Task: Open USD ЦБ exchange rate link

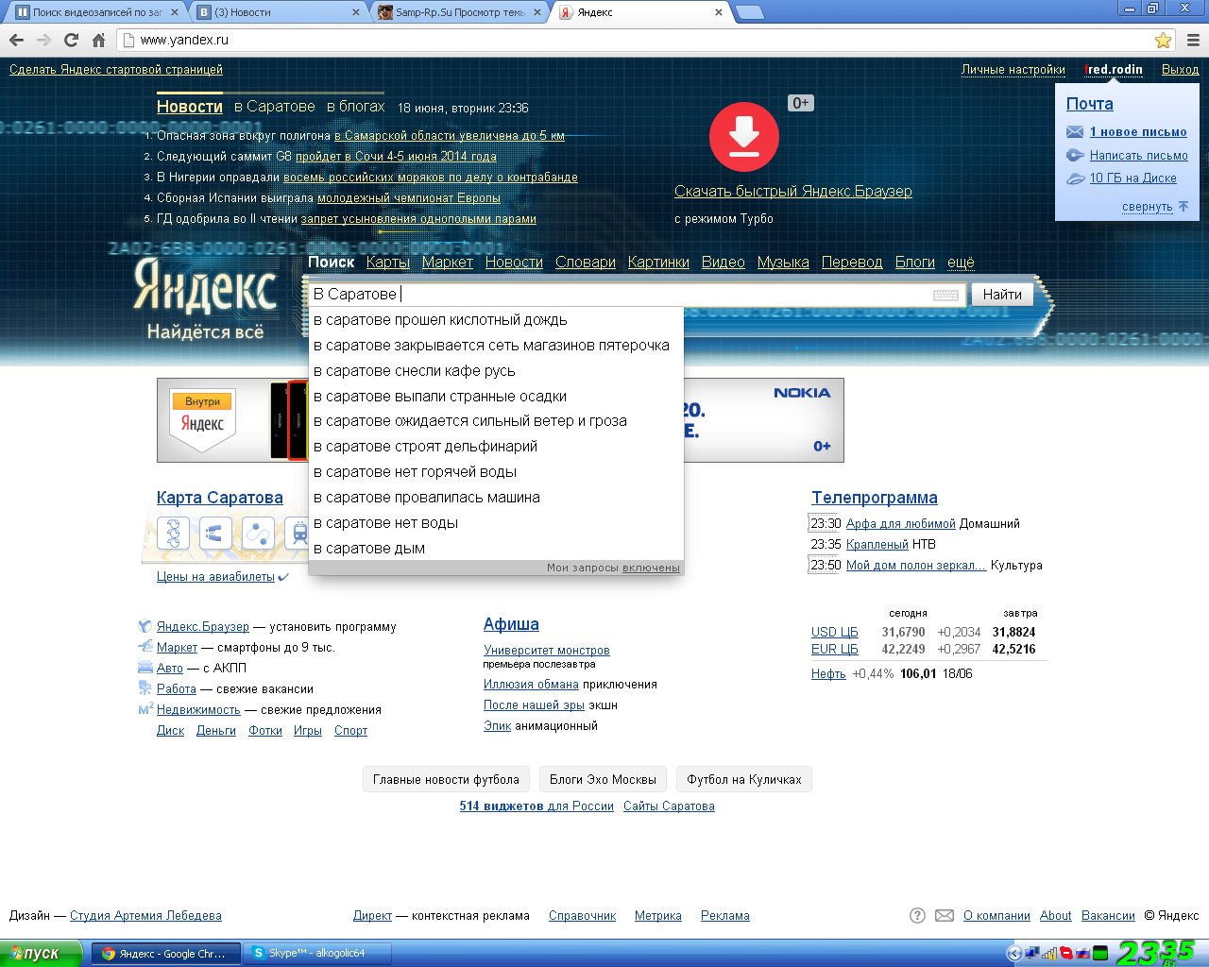Action: pos(835,633)
